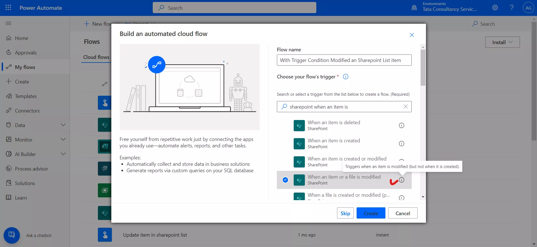Click the SharePoint icon of When an item is created

299,144
